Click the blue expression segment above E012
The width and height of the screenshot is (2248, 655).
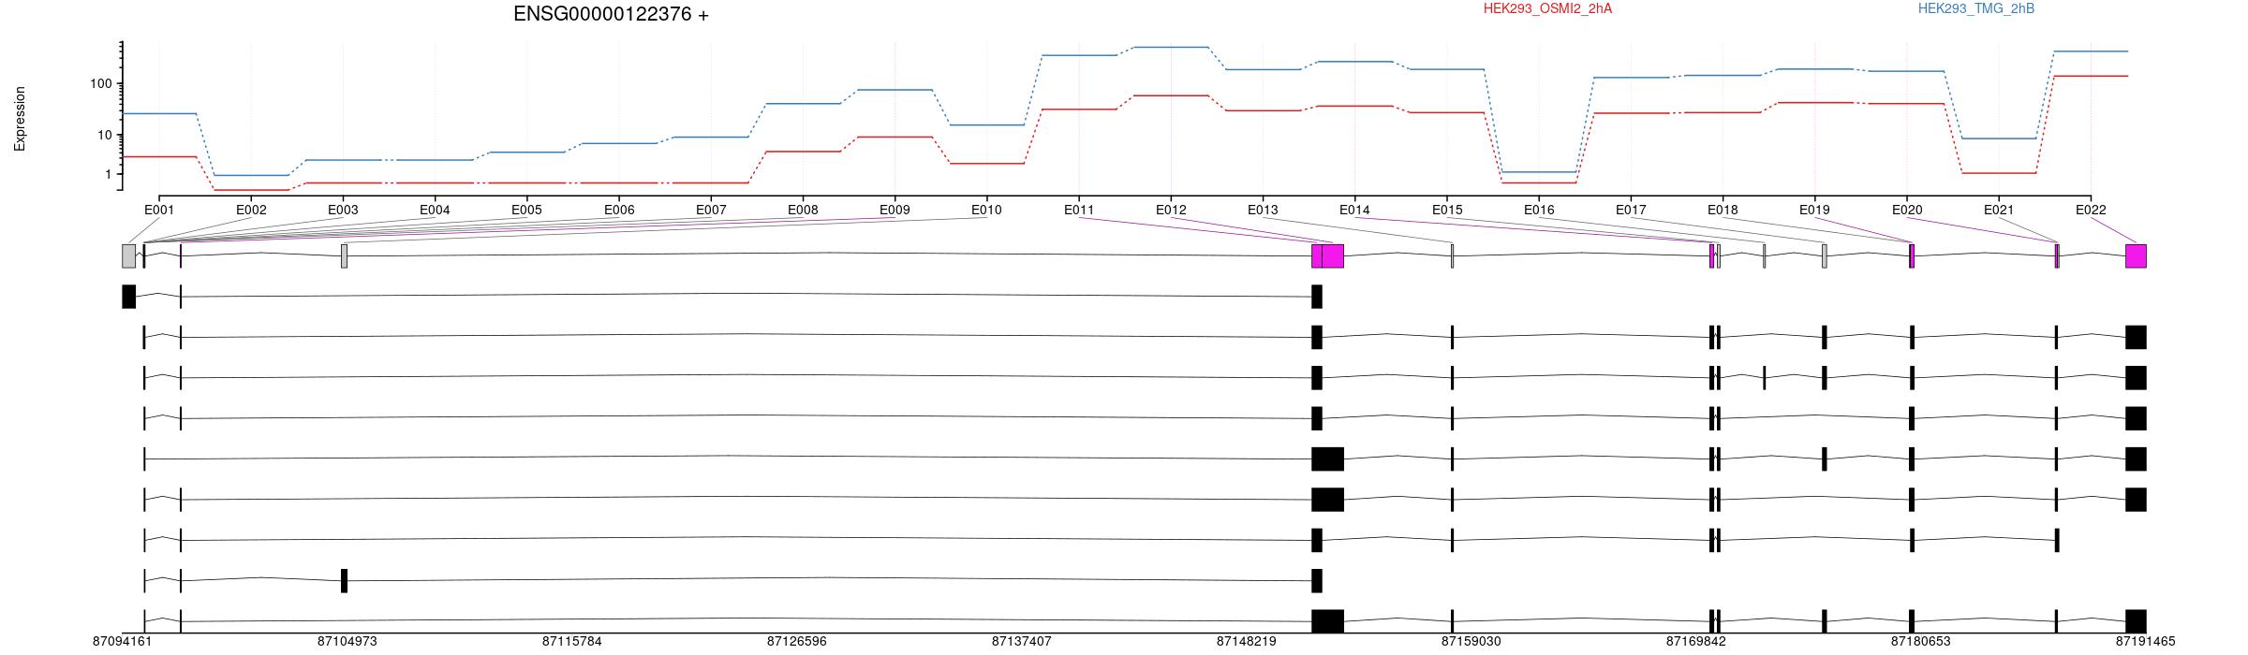pyautogui.click(x=1171, y=47)
